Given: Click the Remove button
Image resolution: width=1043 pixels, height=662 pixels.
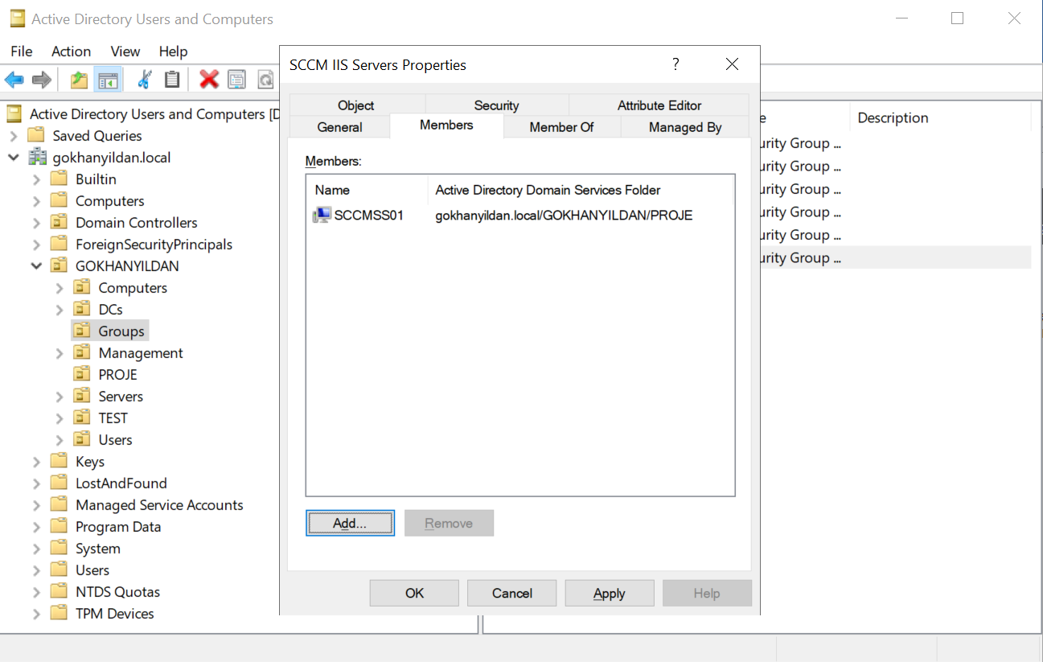Looking at the screenshot, I should [x=449, y=523].
